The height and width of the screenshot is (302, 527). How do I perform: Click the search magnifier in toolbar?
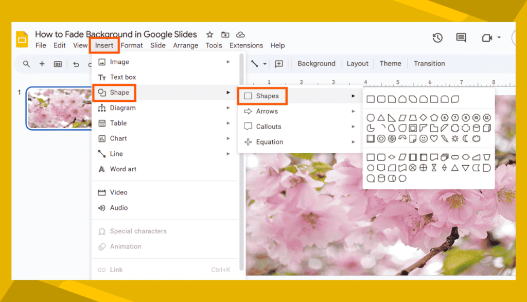(x=26, y=64)
